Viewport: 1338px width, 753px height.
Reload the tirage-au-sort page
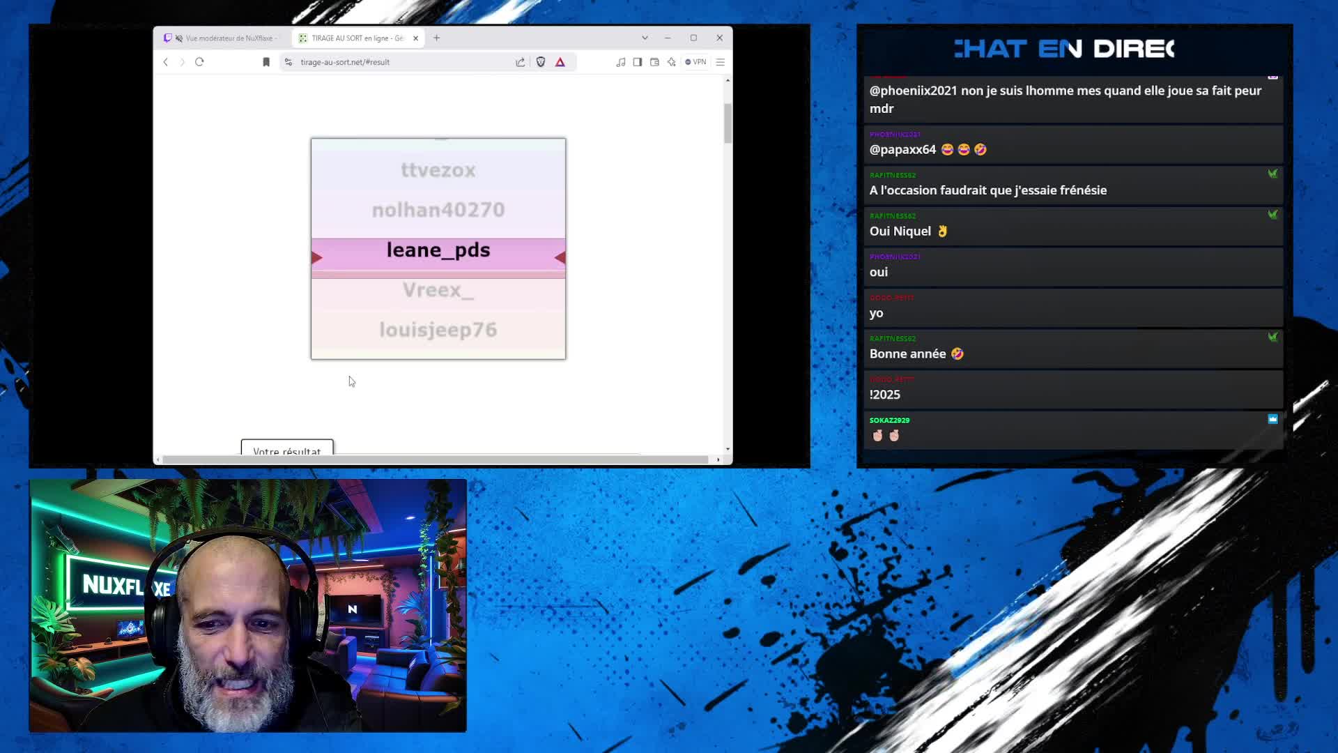(199, 62)
